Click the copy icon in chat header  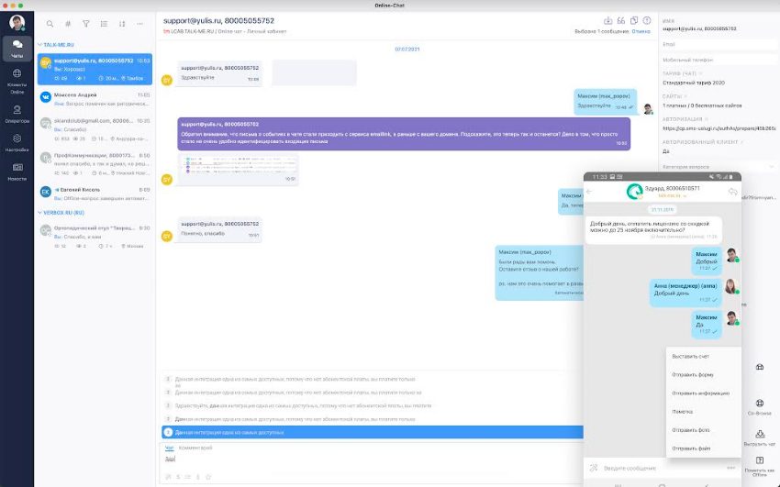click(x=634, y=20)
